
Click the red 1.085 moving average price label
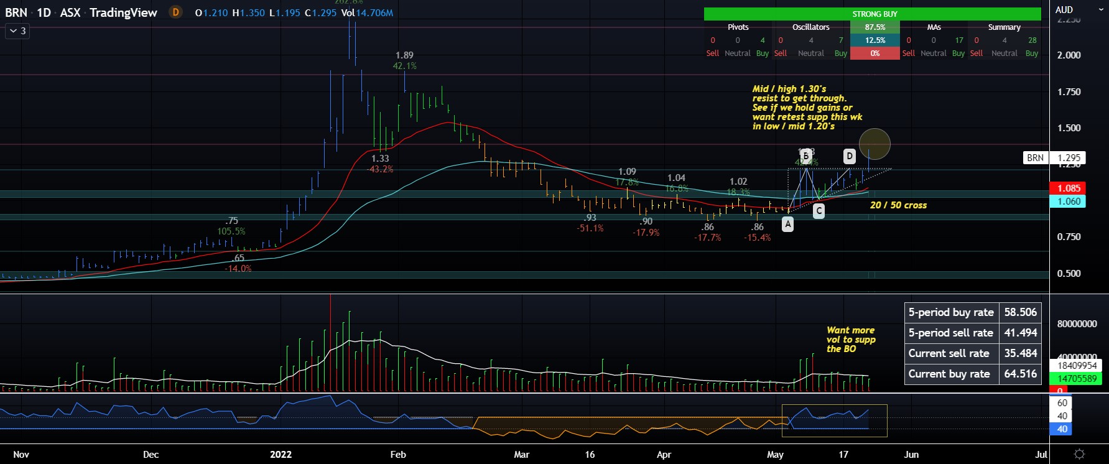pyautogui.click(x=1068, y=188)
